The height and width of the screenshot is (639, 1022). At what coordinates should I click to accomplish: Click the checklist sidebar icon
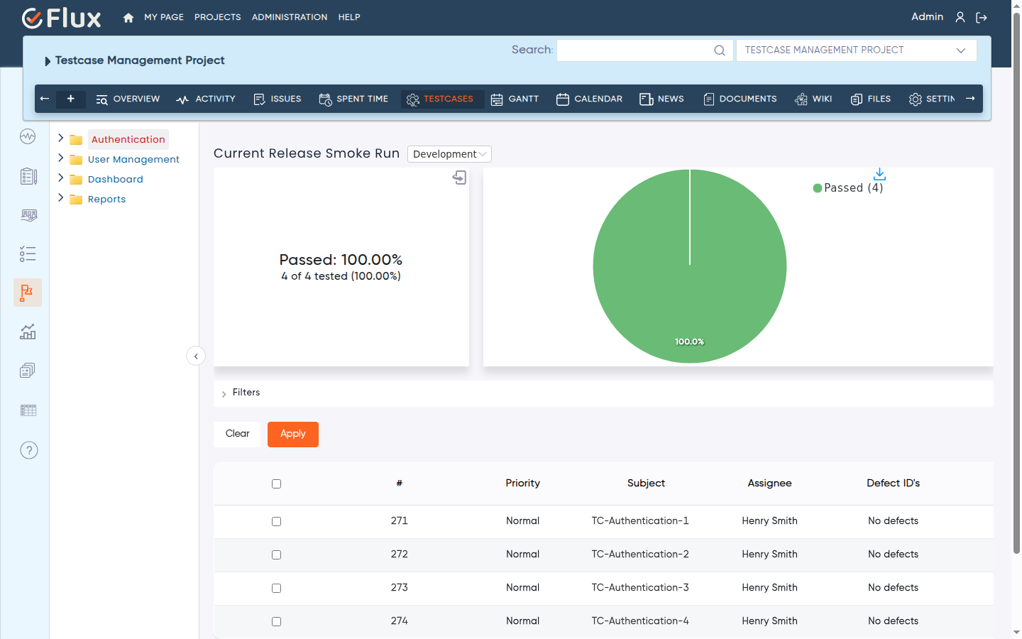[x=28, y=253]
